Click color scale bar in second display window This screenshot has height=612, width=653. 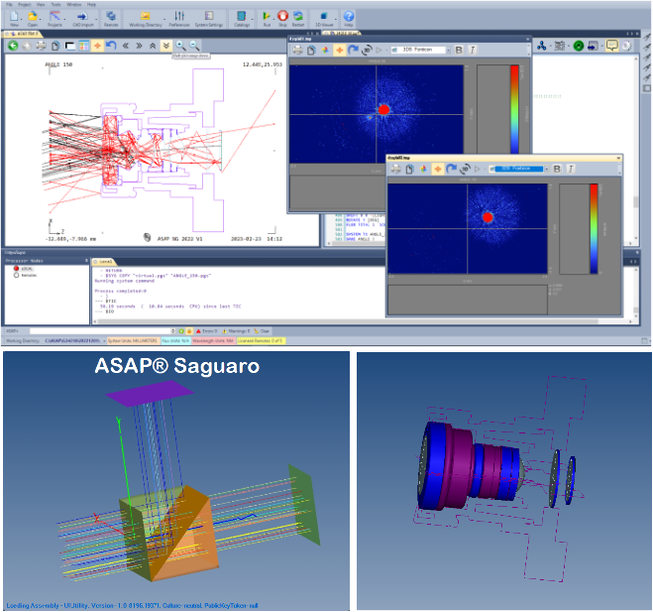click(x=594, y=229)
